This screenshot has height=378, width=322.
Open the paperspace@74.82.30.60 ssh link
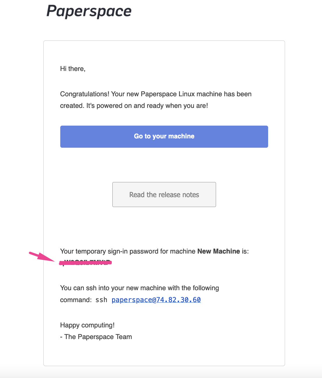[156, 300]
